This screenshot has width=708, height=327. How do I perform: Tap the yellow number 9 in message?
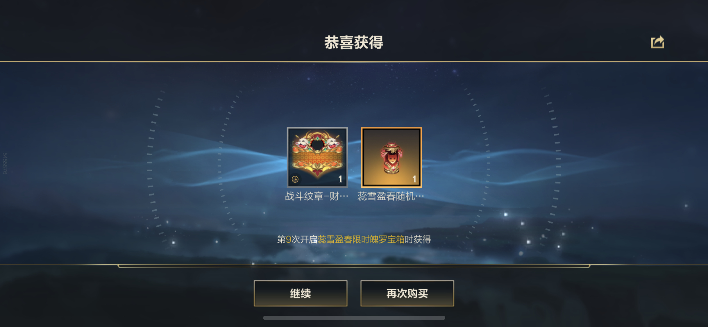pos(289,240)
